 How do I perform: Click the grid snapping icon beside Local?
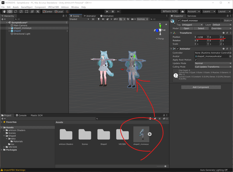(67, 11)
